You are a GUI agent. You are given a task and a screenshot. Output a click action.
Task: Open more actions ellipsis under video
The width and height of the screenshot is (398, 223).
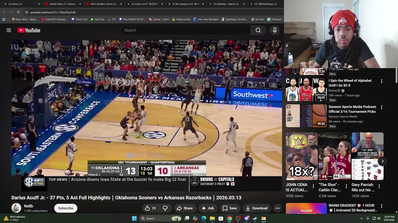tap(278, 208)
